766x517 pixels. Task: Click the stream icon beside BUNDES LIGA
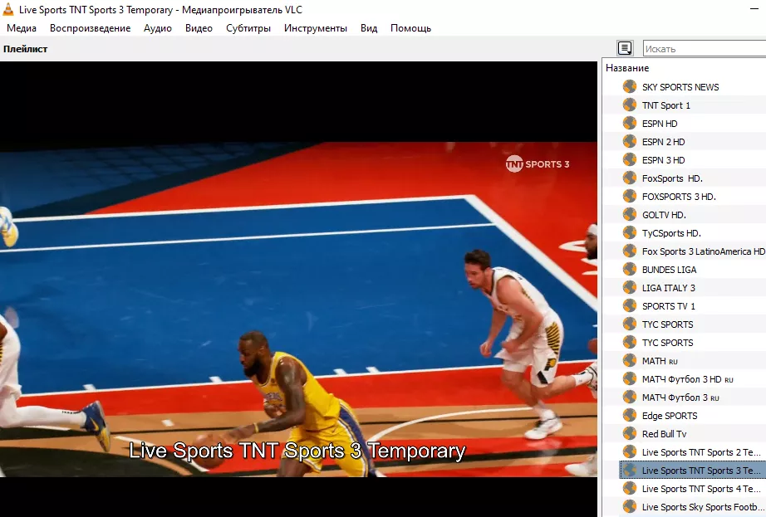point(630,270)
